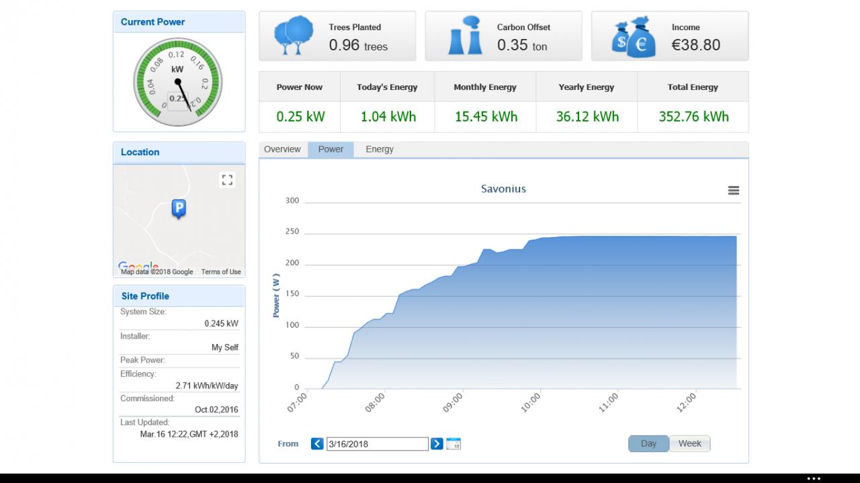Viewport: 860px width, 483px height.
Task: Click the 10:00 label on chart axis
Action: tap(531, 402)
